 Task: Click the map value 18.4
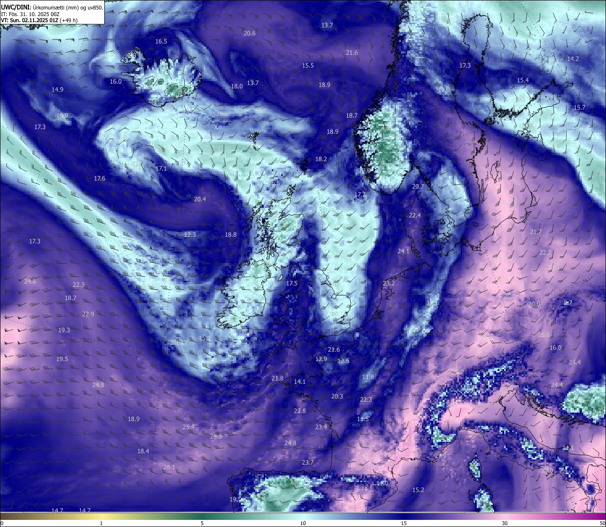click(143, 451)
